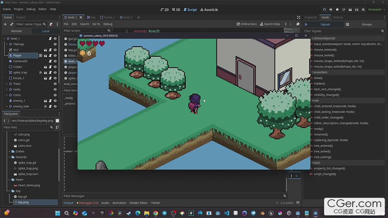Collapse the level_1 root node
Viewport: 388px width, 218px height.
(x=4, y=39)
